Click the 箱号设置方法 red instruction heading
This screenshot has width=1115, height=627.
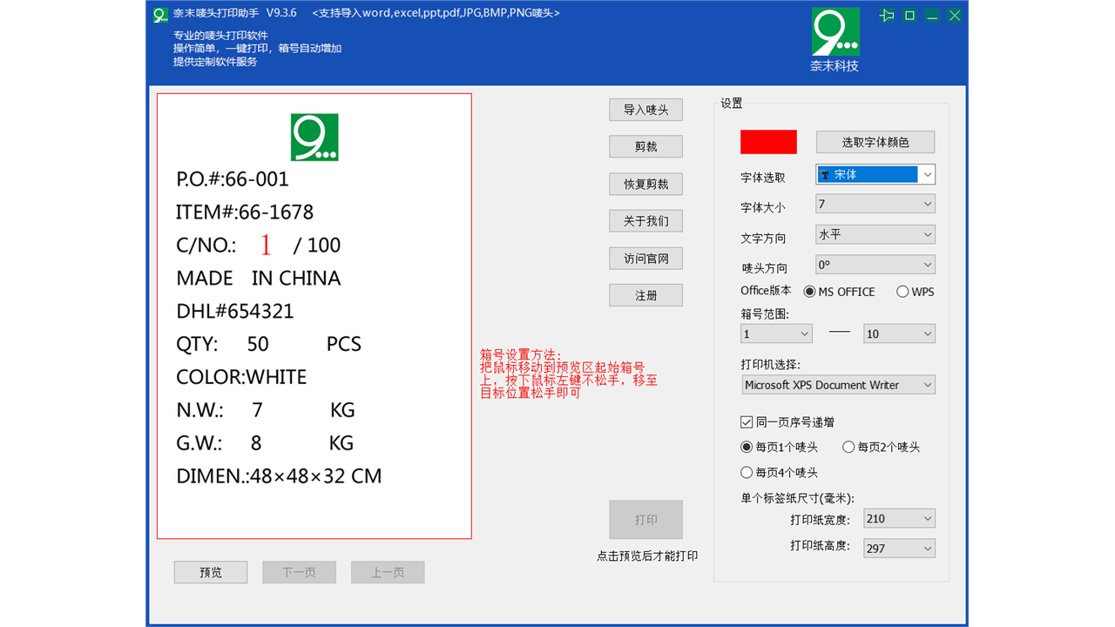coord(523,354)
